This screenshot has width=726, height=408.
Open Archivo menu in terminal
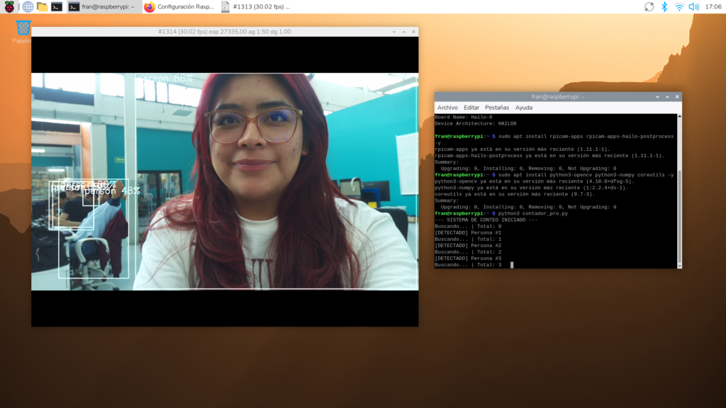(x=447, y=108)
